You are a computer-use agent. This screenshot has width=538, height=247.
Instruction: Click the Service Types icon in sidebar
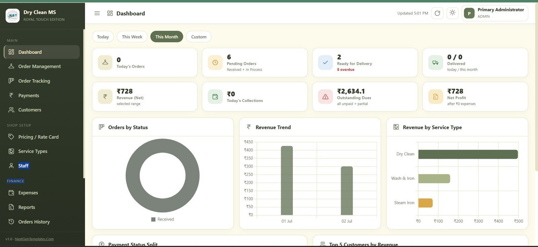pyautogui.click(x=11, y=151)
